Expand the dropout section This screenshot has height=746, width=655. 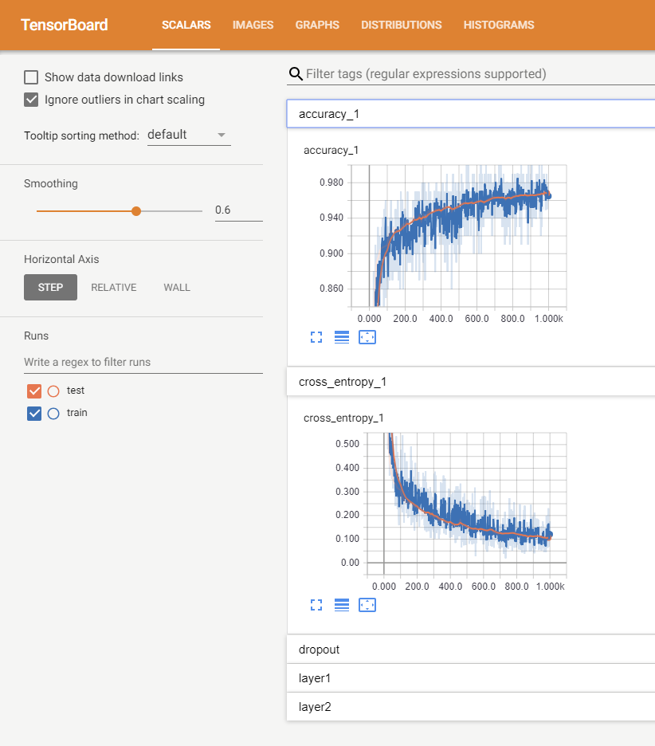tap(471, 650)
